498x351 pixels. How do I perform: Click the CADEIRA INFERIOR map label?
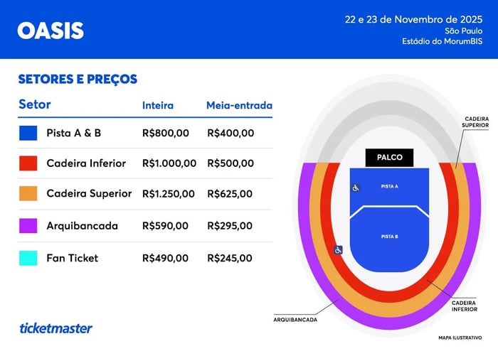pyautogui.click(x=463, y=306)
